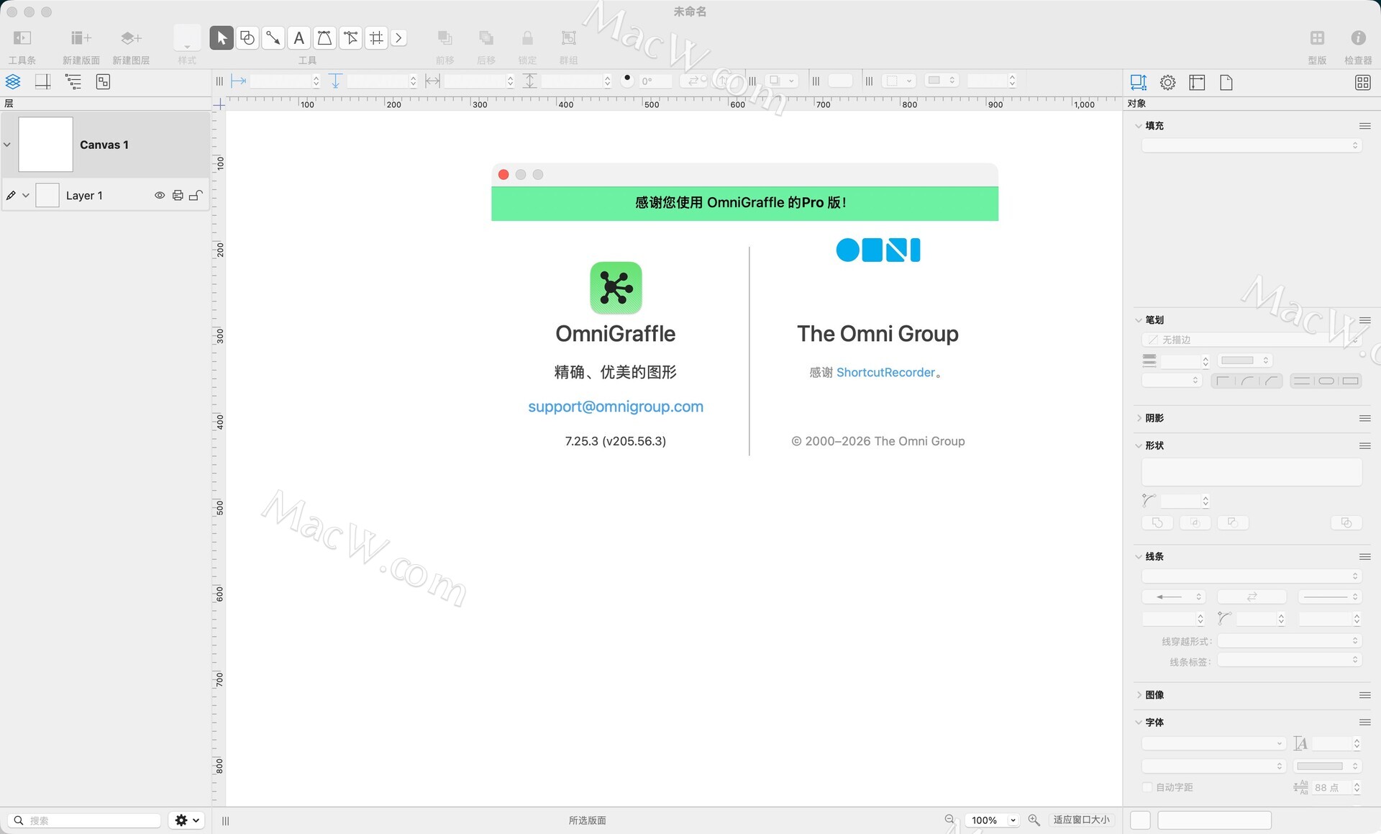Open the Object inspector tab
Image resolution: width=1381 pixels, height=834 pixels.
pos(1139,82)
